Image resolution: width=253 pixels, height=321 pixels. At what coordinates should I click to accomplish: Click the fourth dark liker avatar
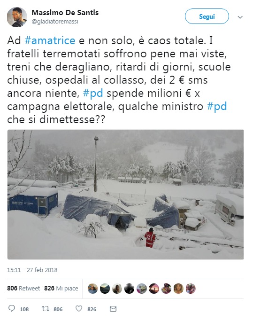[x=129, y=289]
